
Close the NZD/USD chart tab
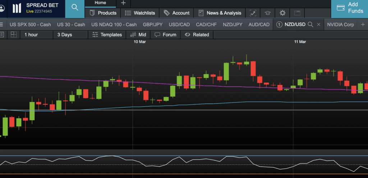click(318, 25)
